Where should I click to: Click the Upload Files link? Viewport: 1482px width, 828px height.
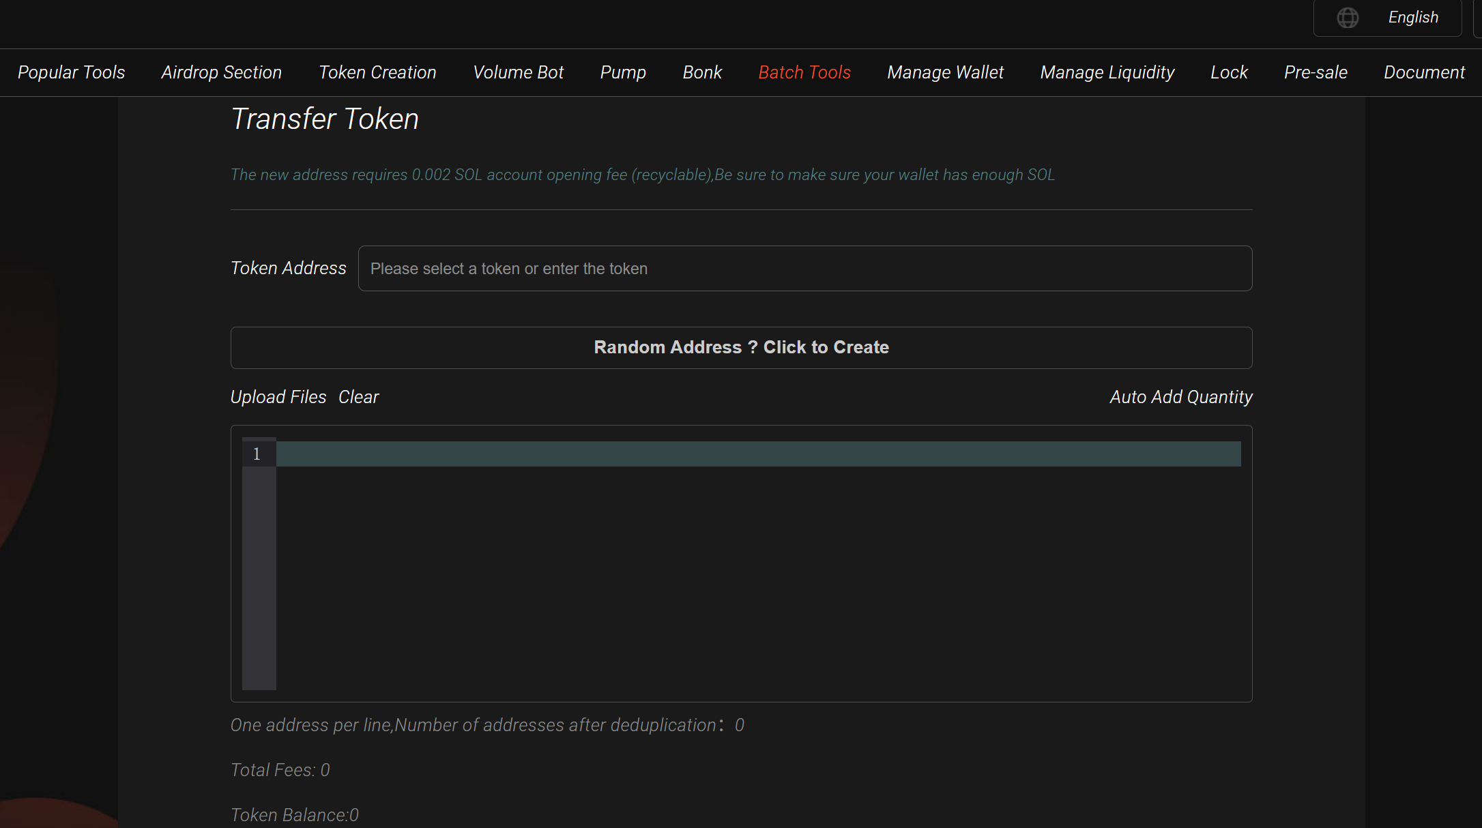click(x=278, y=397)
